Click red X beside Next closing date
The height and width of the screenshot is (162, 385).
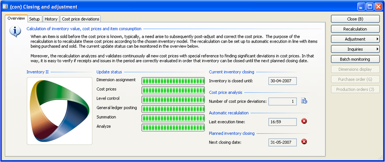pyautogui.click(x=304, y=141)
